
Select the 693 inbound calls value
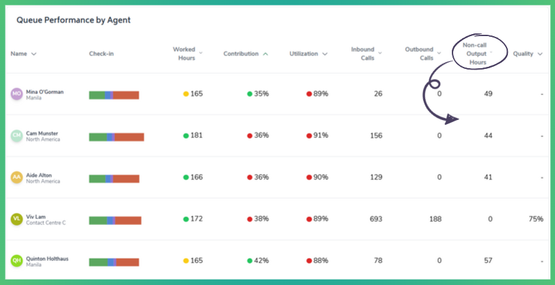375,219
